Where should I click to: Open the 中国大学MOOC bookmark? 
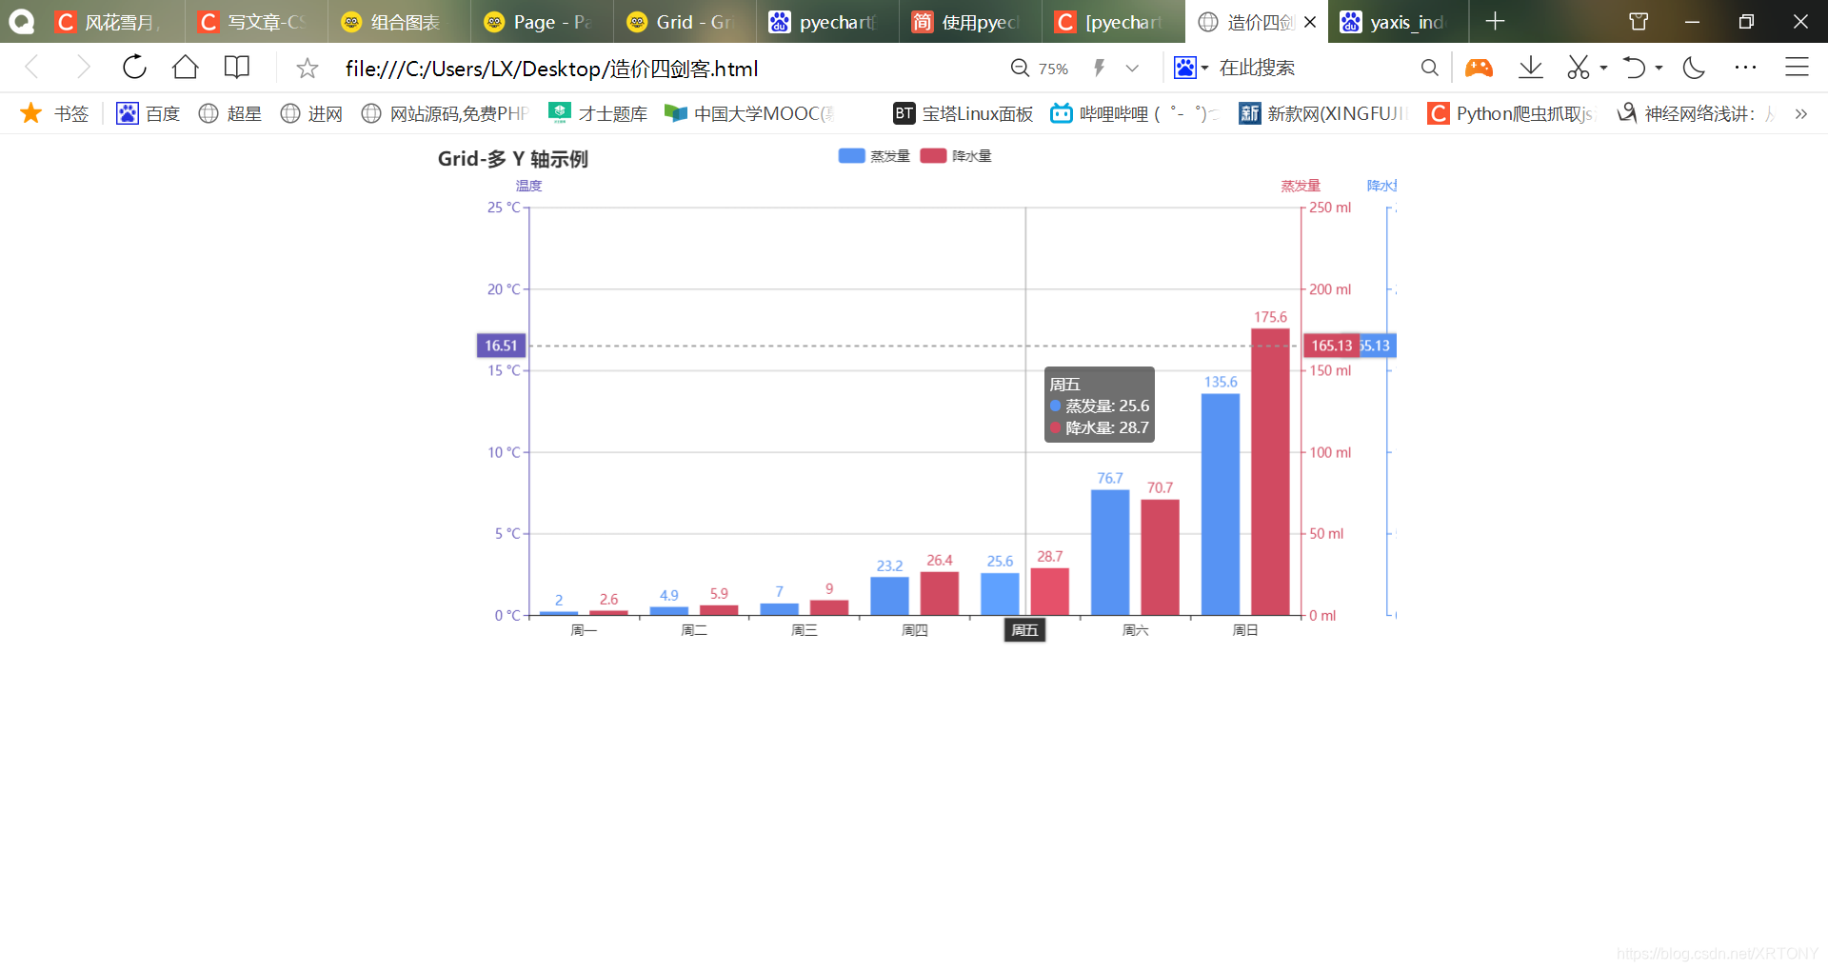click(749, 113)
